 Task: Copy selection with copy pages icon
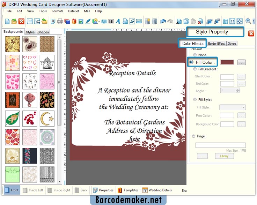point(186,21)
